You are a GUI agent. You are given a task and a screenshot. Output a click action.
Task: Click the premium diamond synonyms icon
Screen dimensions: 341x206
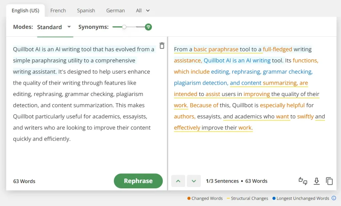tap(149, 27)
